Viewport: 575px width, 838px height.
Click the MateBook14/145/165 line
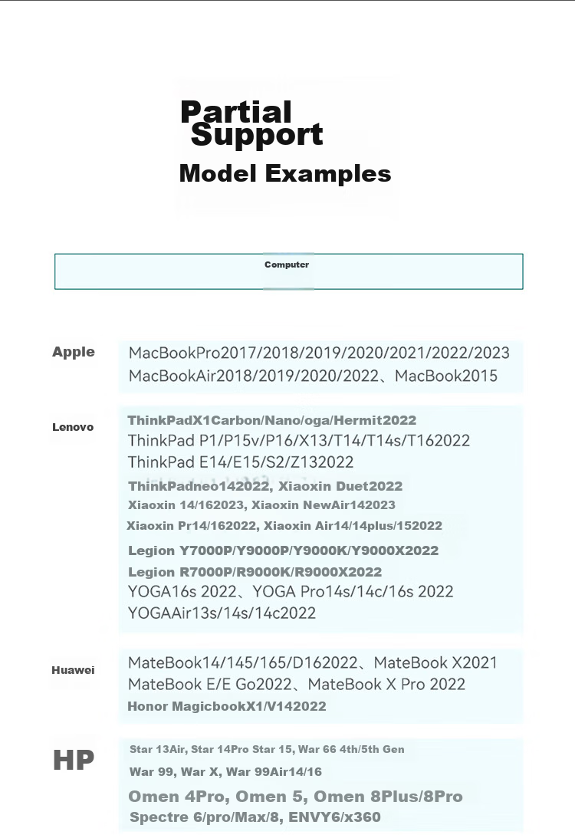click(313, 662)
